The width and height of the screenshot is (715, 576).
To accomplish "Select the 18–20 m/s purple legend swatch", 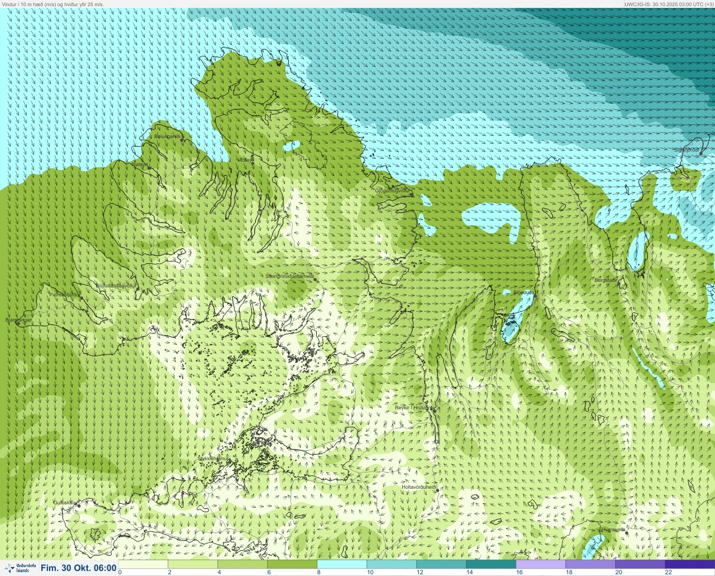I will pos(590,564).
